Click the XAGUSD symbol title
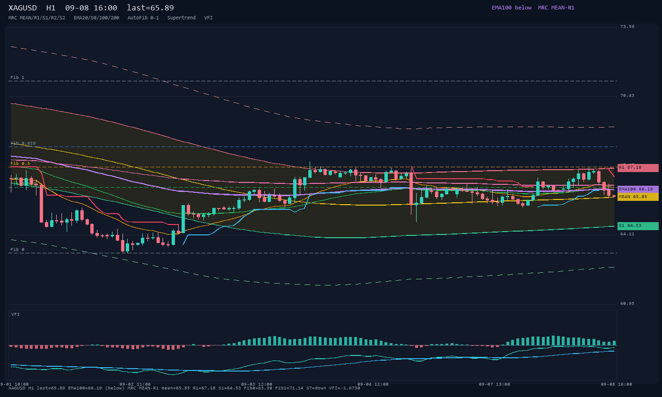The image size is (662, 397). click(x=24, y=8)
